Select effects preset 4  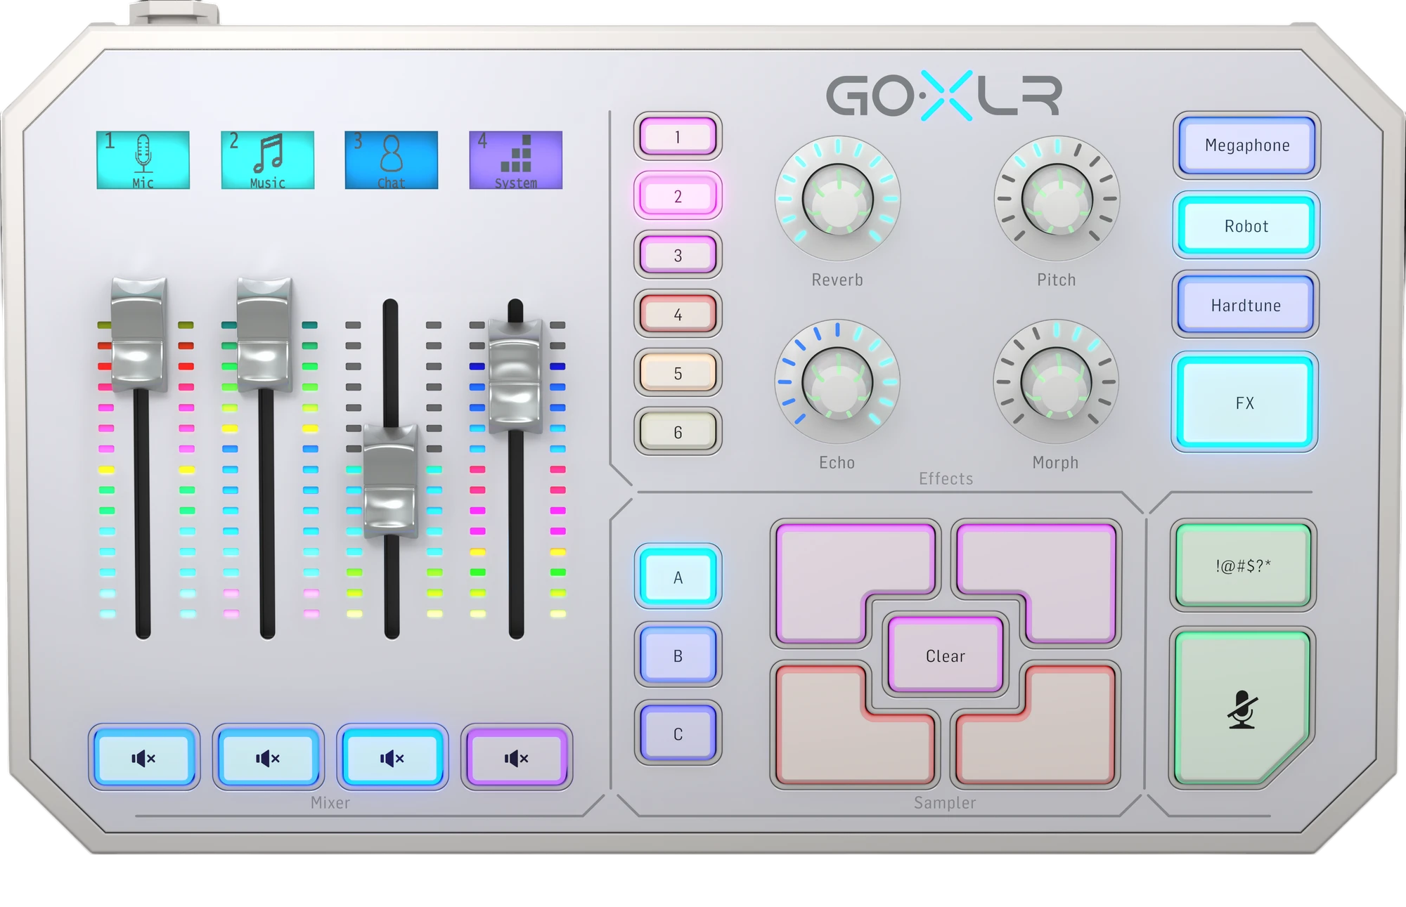pos(678,314)
